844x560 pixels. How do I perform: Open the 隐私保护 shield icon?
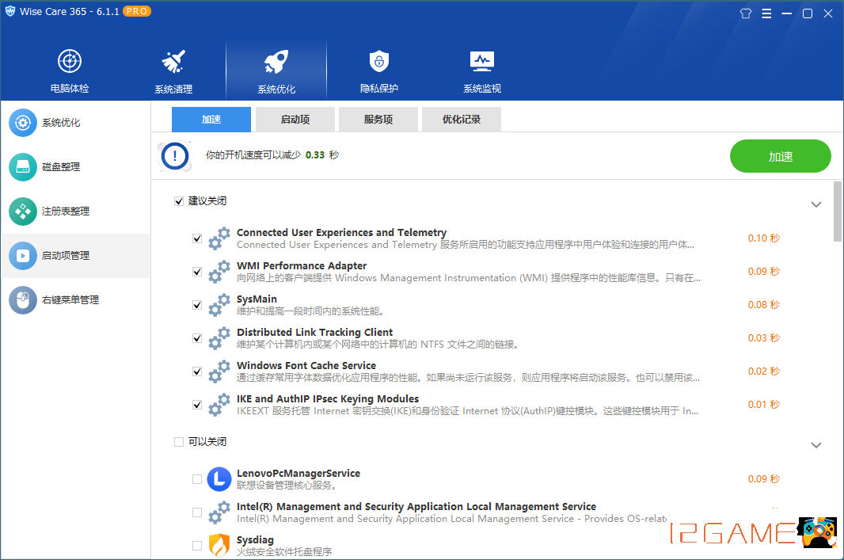[x=379, y=61]
